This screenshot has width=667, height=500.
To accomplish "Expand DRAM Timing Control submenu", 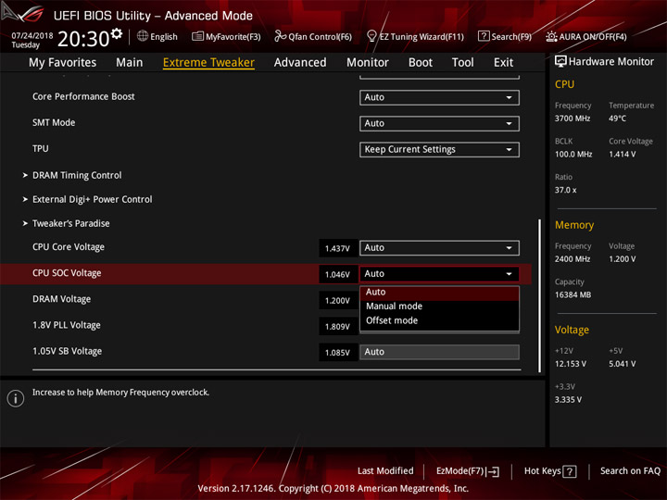I will [x=77, y=175].
